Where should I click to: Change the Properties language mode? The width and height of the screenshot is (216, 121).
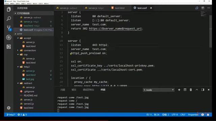(x=193, y=115)
